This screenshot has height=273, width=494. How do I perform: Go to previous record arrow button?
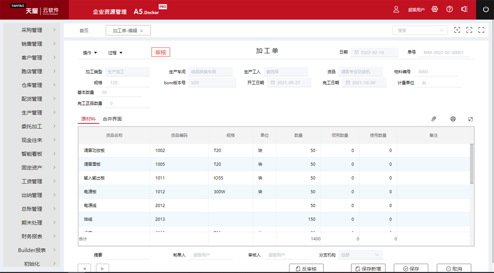[x=84, y=268]
